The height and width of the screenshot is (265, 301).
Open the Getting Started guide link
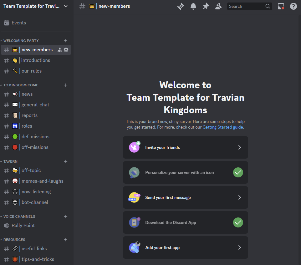coord(222,127)
